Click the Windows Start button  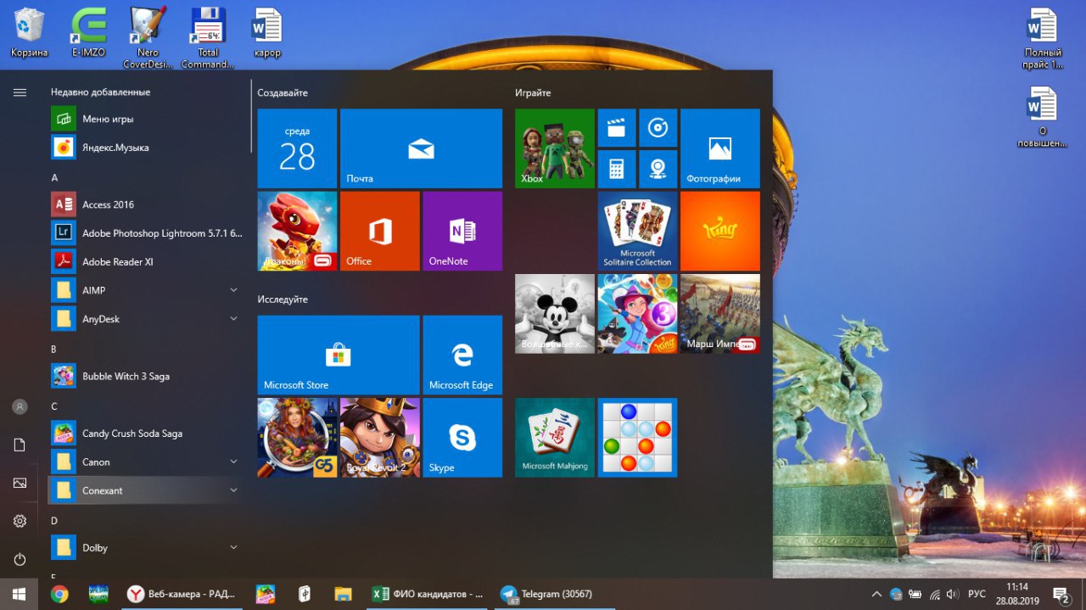point(20,594)
